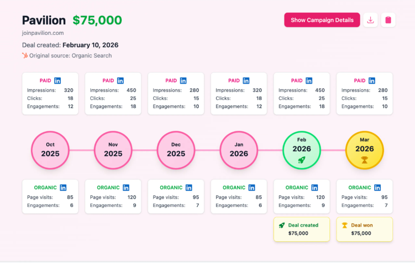Select the Oct 2025 timeline circle
Image resolution: width=415 pixels, height=263 pixels.
(x=50, y=150)
